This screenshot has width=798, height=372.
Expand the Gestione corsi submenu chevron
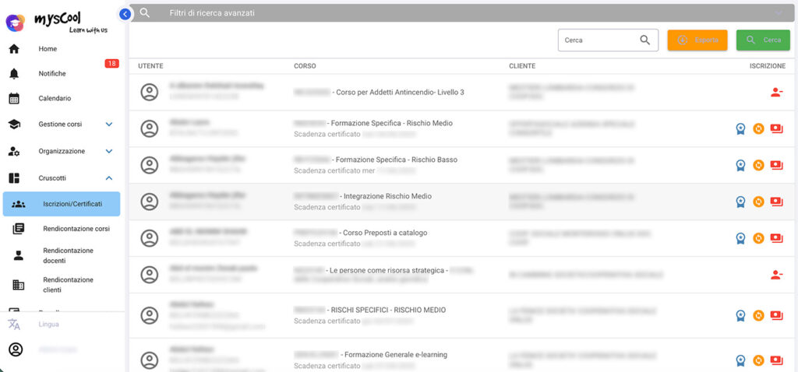(109, 125)
